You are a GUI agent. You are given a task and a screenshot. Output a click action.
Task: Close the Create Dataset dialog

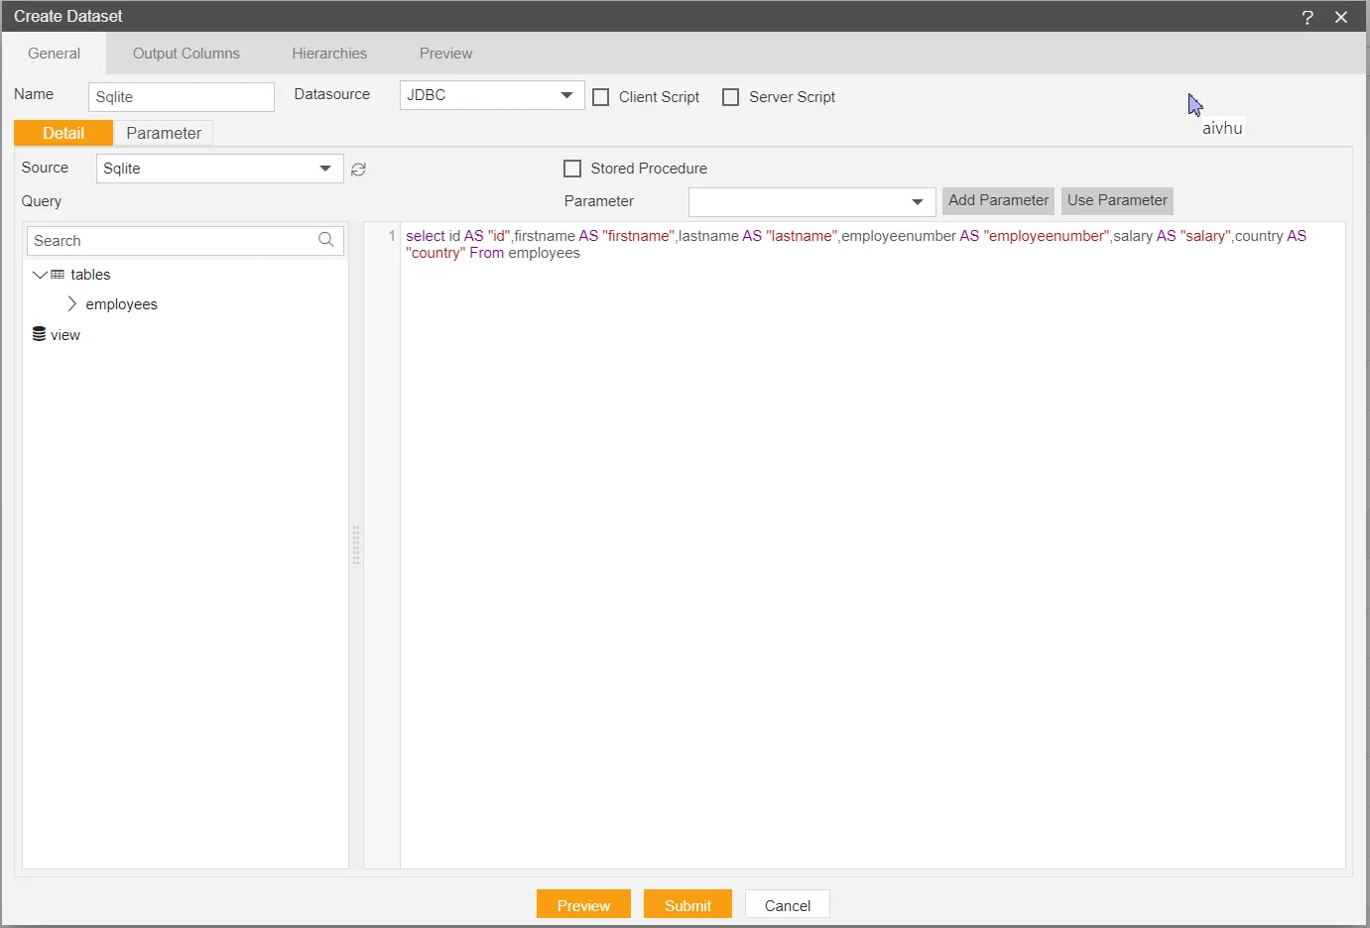tap(1341, 17)
